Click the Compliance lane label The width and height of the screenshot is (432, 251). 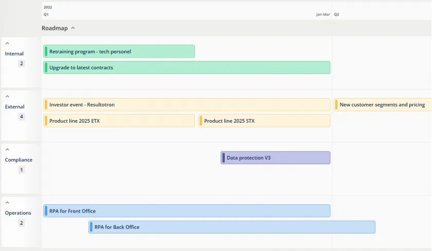pyautogui.click(x=19, y=160)
